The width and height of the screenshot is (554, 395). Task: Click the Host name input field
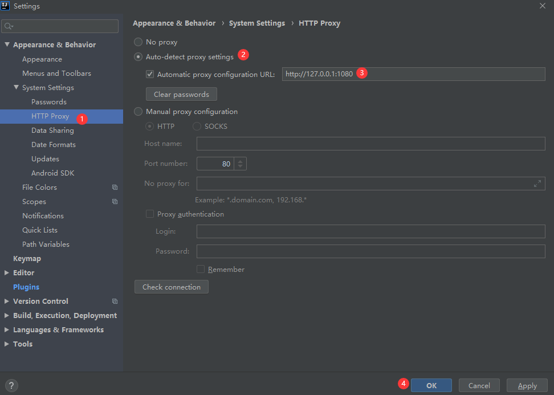pos(370,144)
